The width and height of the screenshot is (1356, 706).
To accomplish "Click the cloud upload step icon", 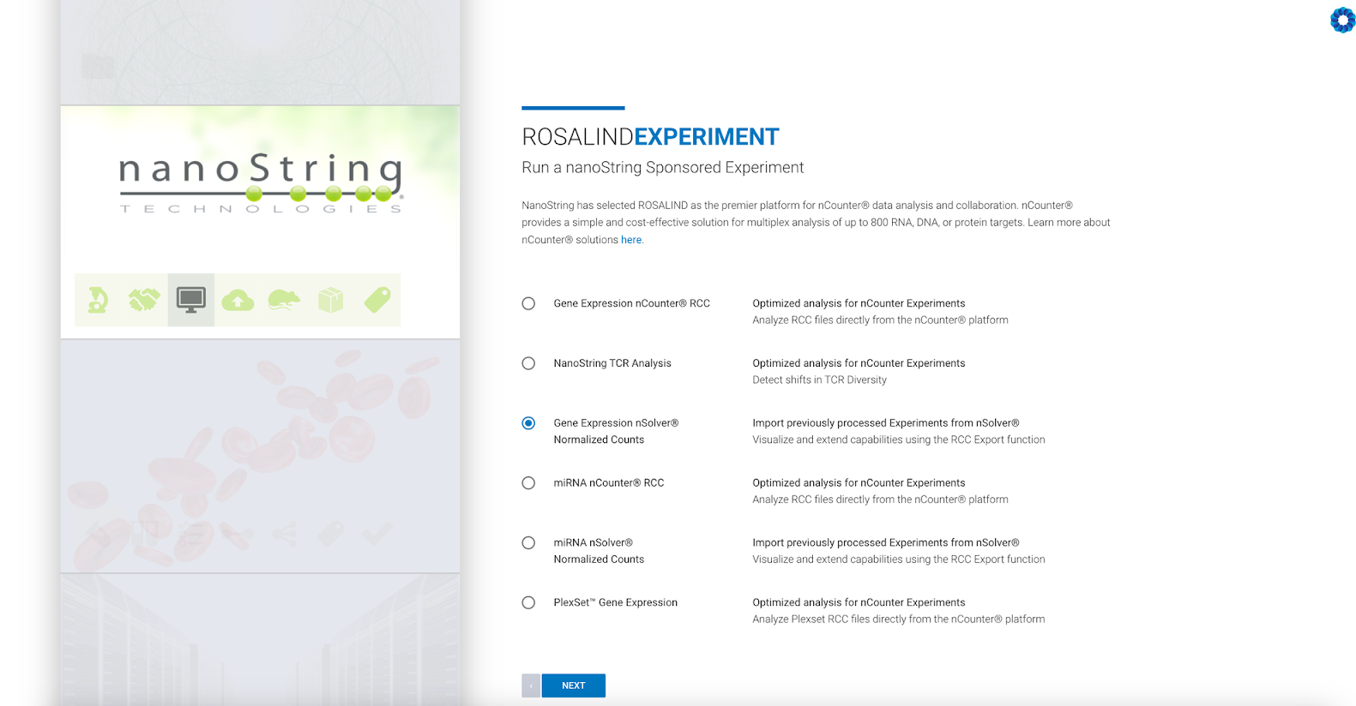I will 238,300.
